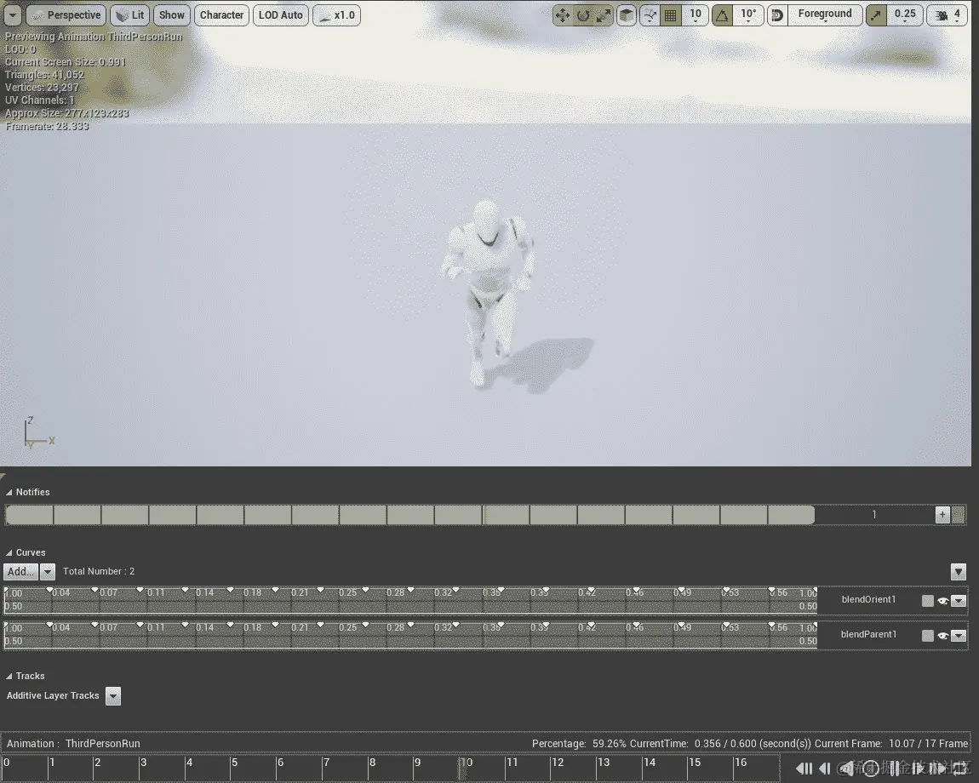979x783 pixels.
Task: Open the curves panel options arrow
Action: (x=959, y=571)
